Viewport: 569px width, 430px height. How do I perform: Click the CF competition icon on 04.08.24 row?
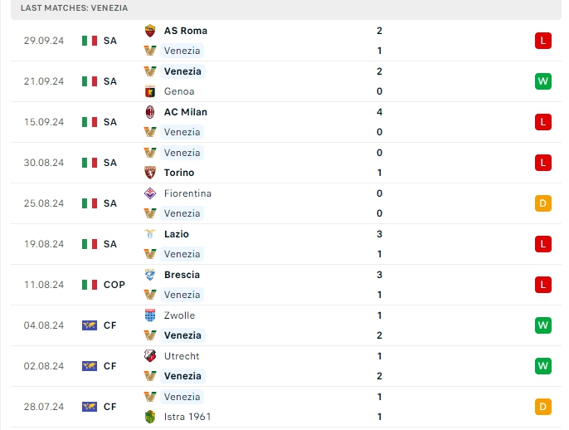pos(90,325)
